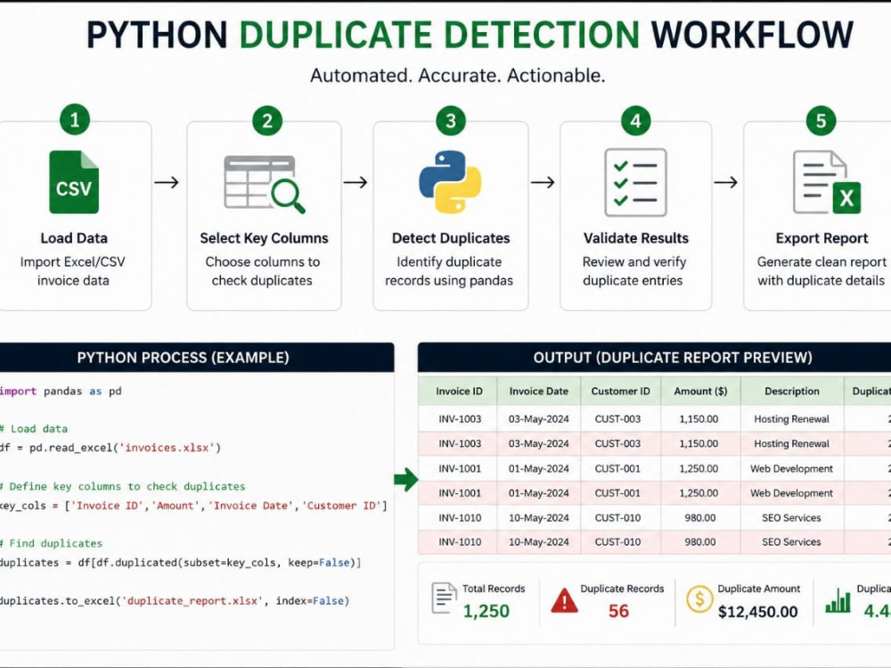Click the Excel document Export Report icon

[826, 182]
